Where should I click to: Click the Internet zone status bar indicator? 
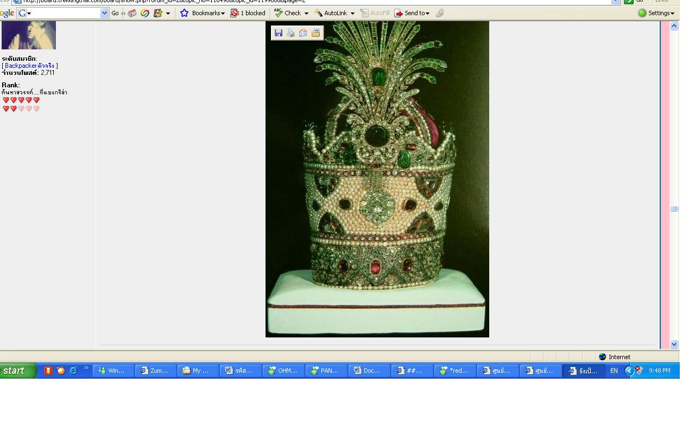[x=615, y=357]
